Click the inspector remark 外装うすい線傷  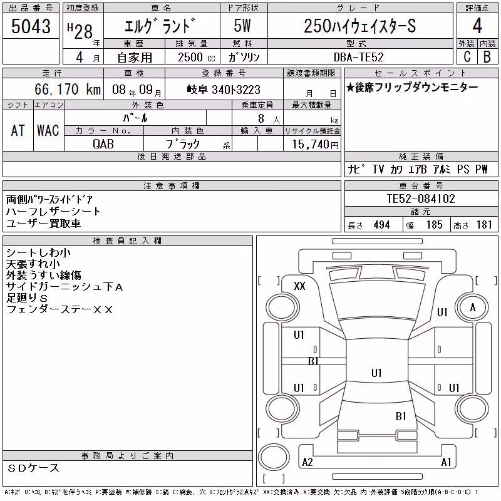point(43,275)
